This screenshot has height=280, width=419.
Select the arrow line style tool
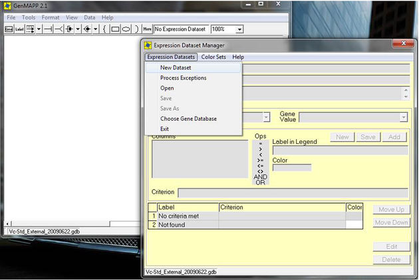pos(30,29)
